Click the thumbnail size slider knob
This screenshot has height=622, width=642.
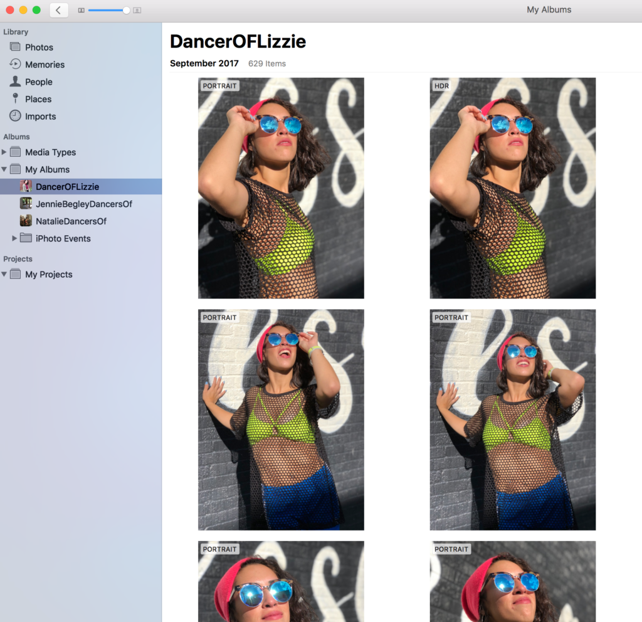click(126, 10)
